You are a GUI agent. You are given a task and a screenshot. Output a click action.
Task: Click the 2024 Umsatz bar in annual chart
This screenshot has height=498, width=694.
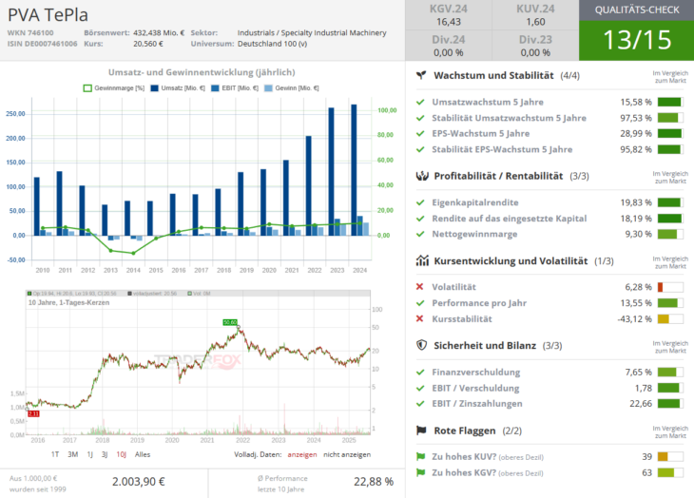pyautogui.click(x=354, y=170)
